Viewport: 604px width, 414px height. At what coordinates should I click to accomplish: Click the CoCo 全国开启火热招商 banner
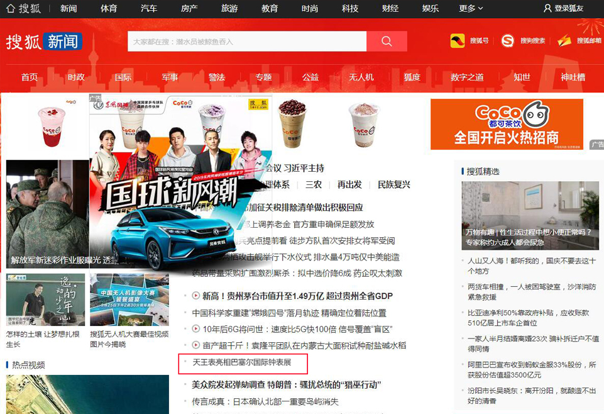(x=507, y=125)
